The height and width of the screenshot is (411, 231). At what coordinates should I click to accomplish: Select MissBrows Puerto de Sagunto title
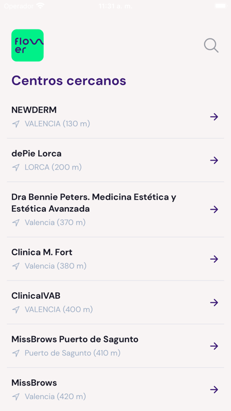tap(75, 340)
